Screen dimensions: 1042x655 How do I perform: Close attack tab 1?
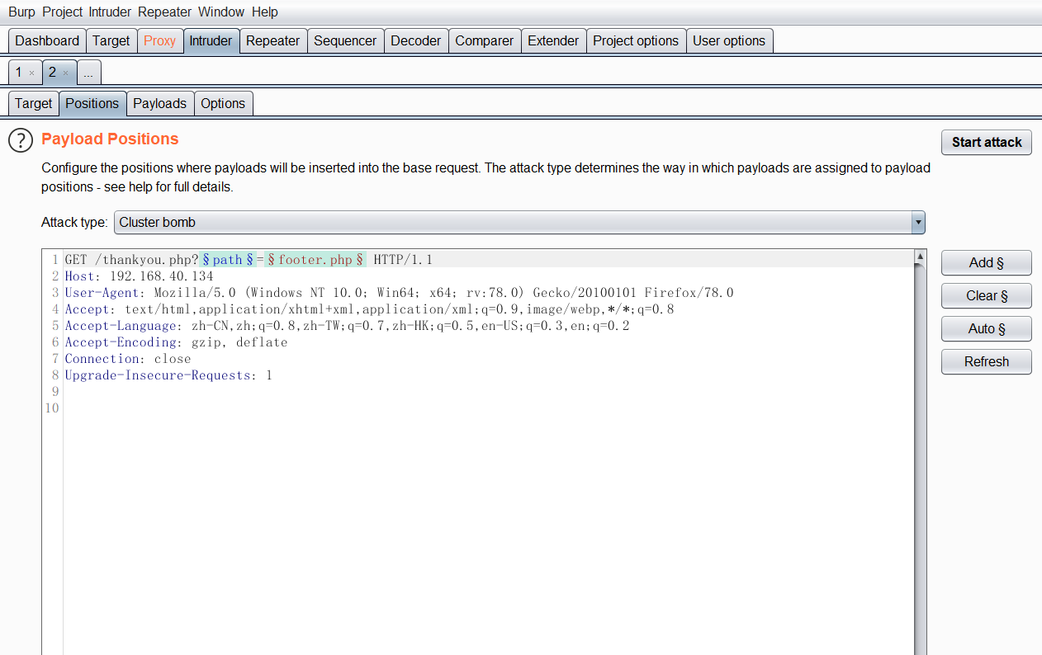click(31, 73)
